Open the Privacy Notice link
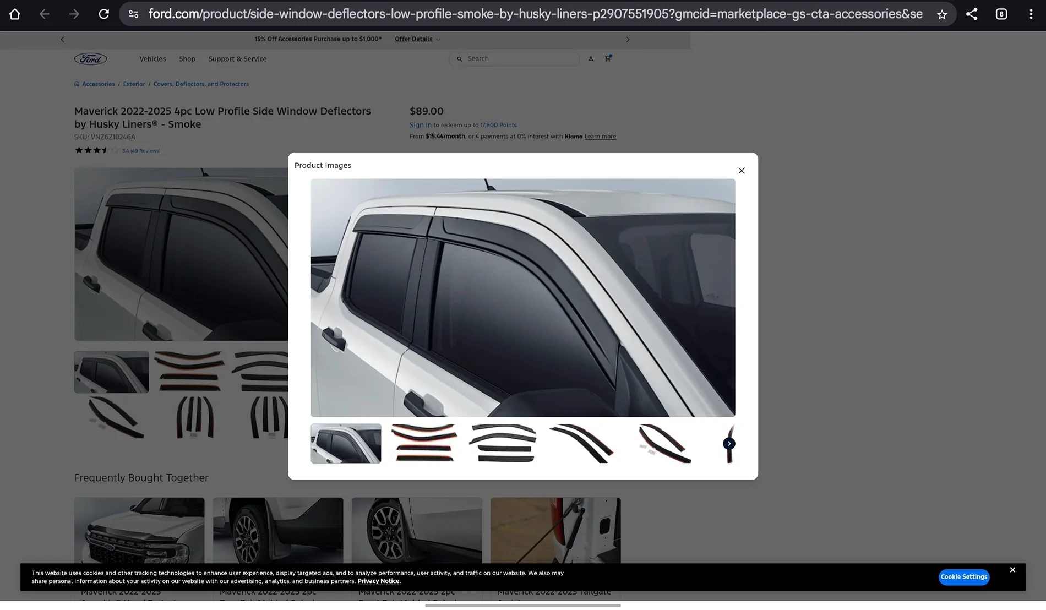This screenshot has height=610, width=1046. tap(379, 581)
